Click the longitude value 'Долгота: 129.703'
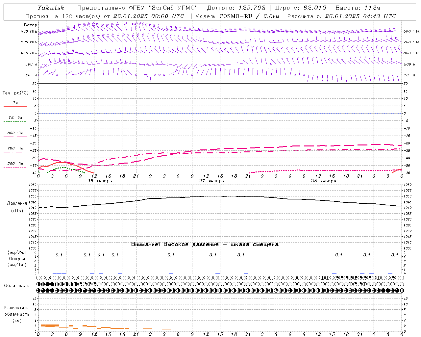421x337 pixels. pos(235,8)
